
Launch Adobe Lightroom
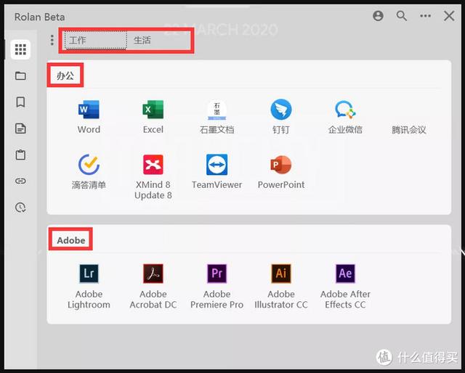(x=89, y=287)
